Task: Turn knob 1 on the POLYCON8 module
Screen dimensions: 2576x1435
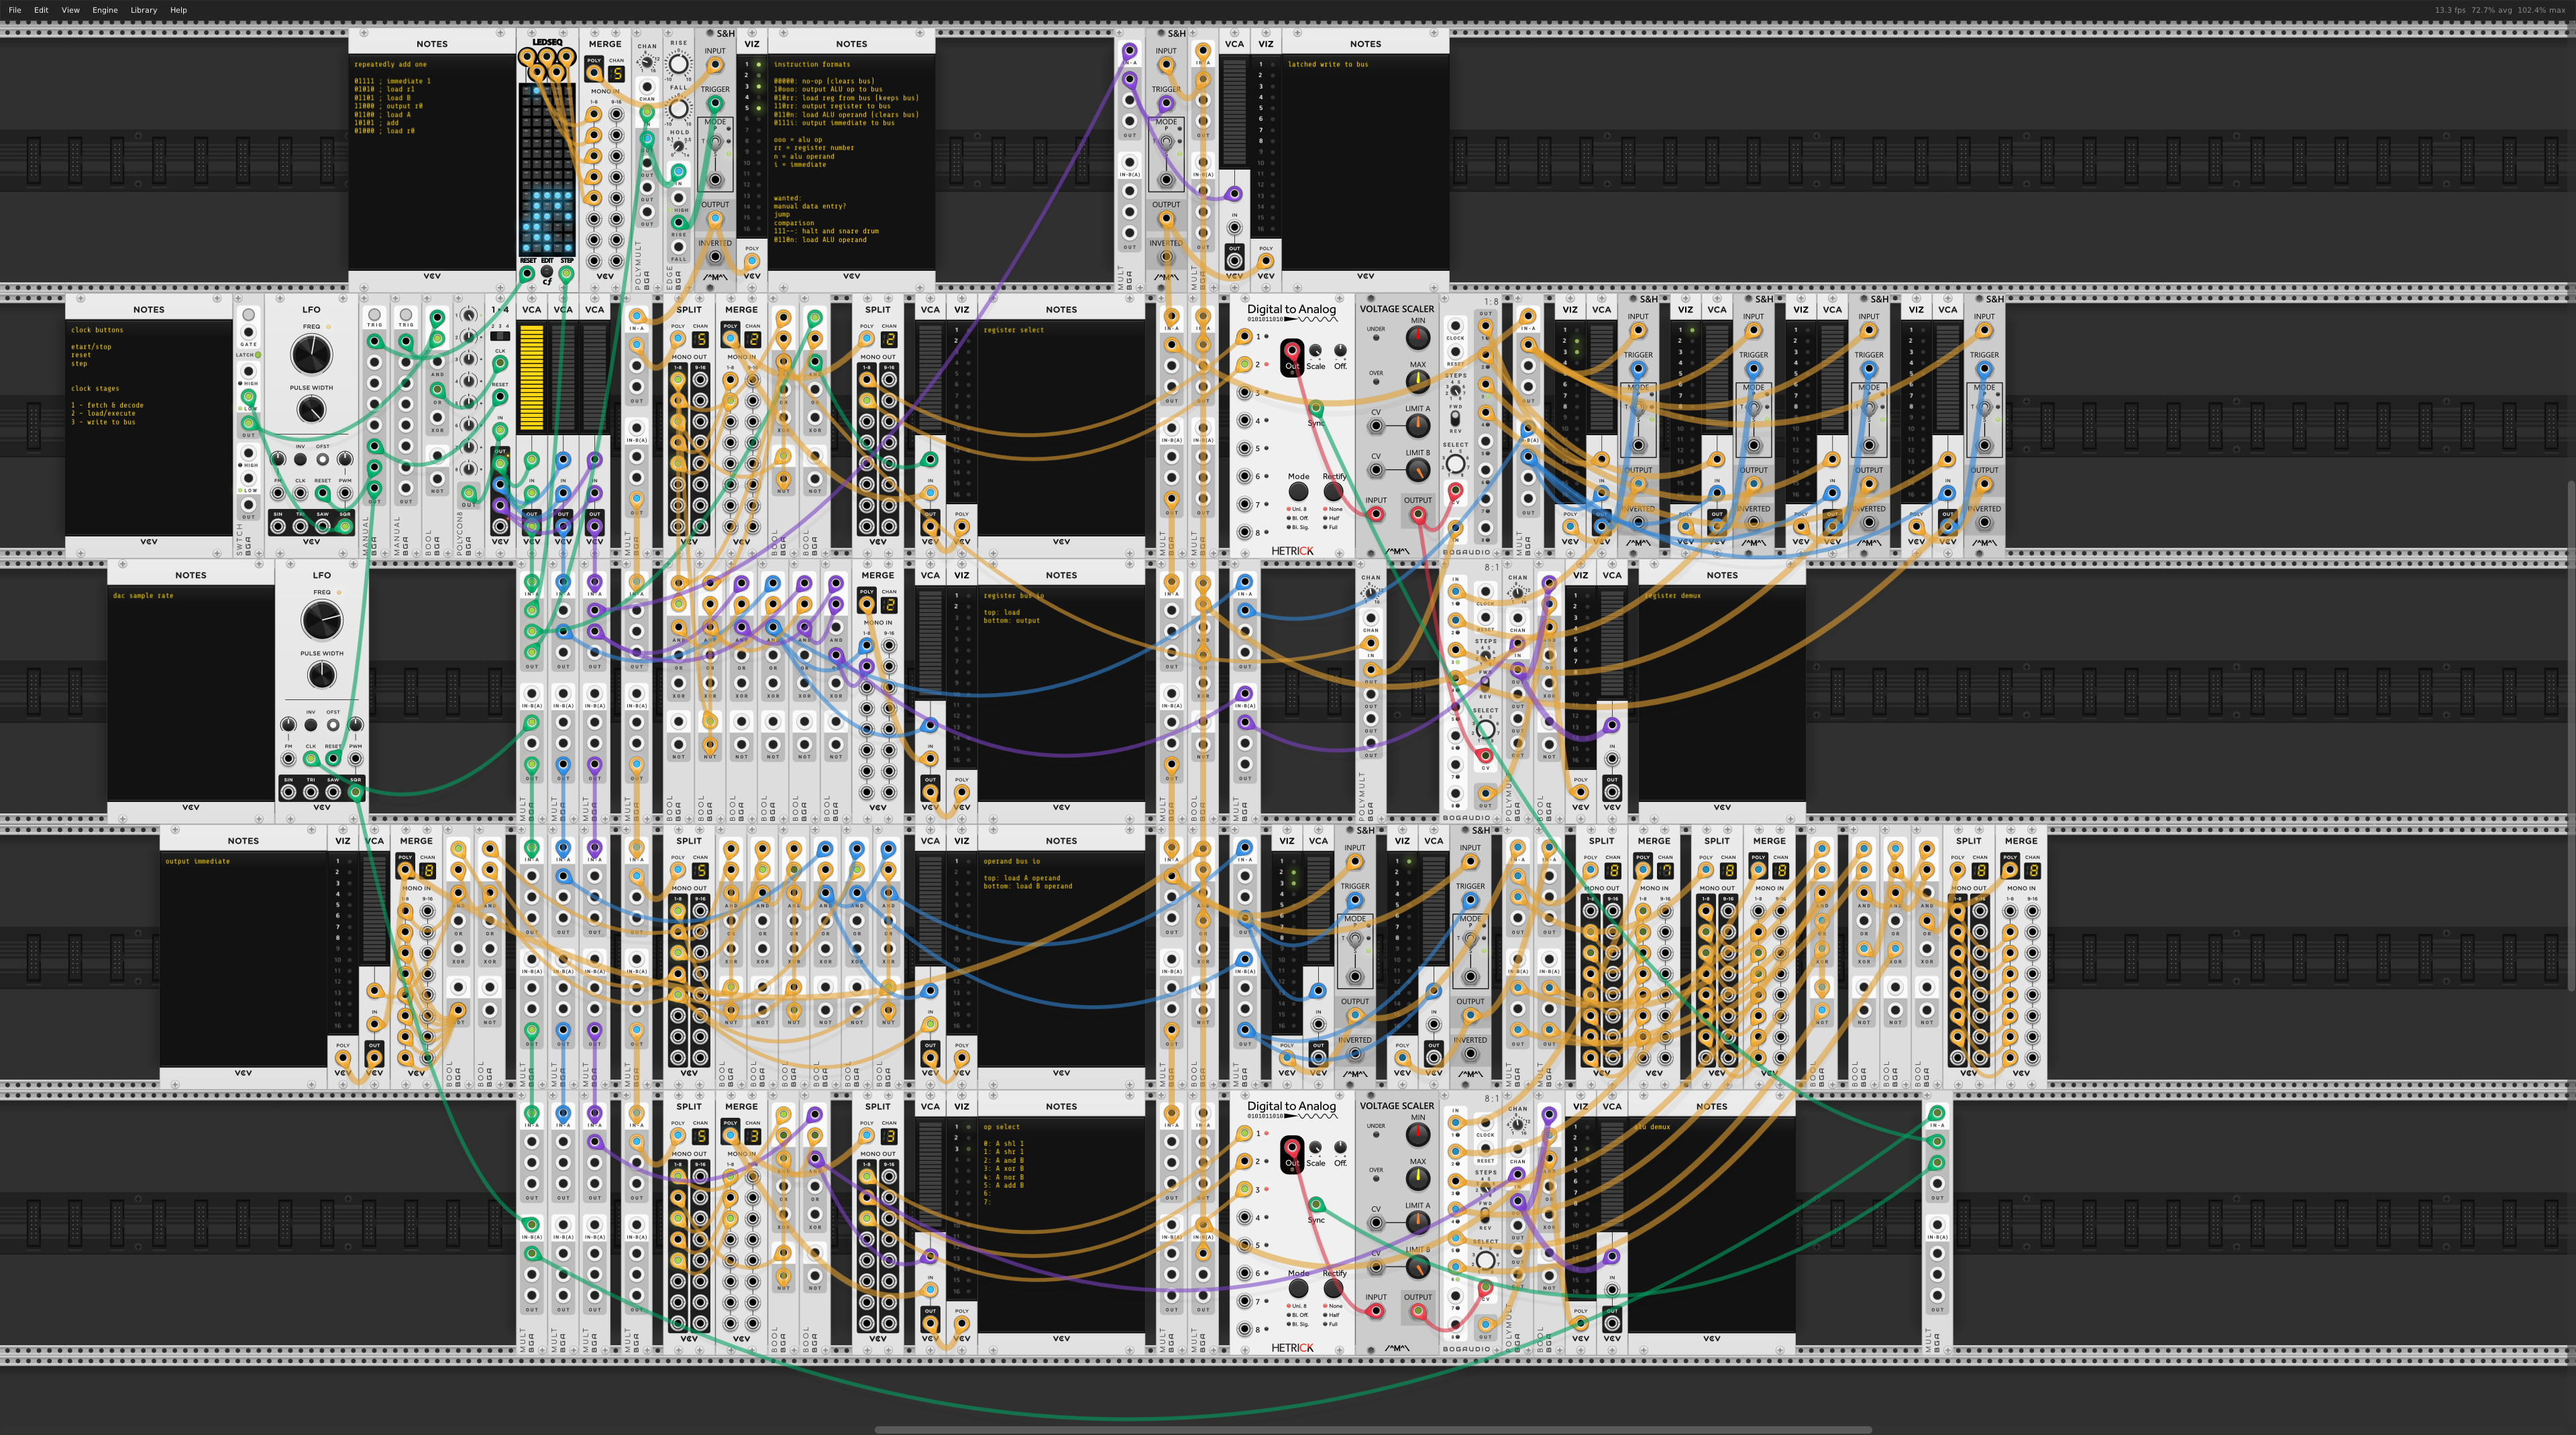Action: [468, 314]
